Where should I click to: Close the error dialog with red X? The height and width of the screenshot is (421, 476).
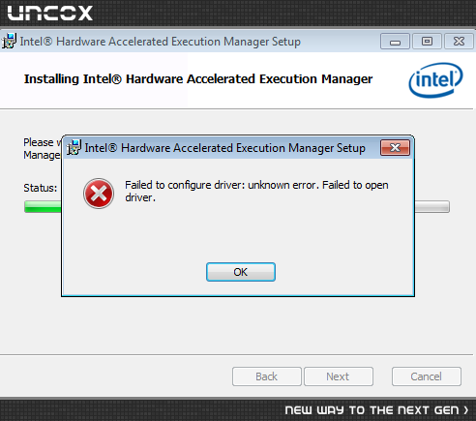pos(395,148)
